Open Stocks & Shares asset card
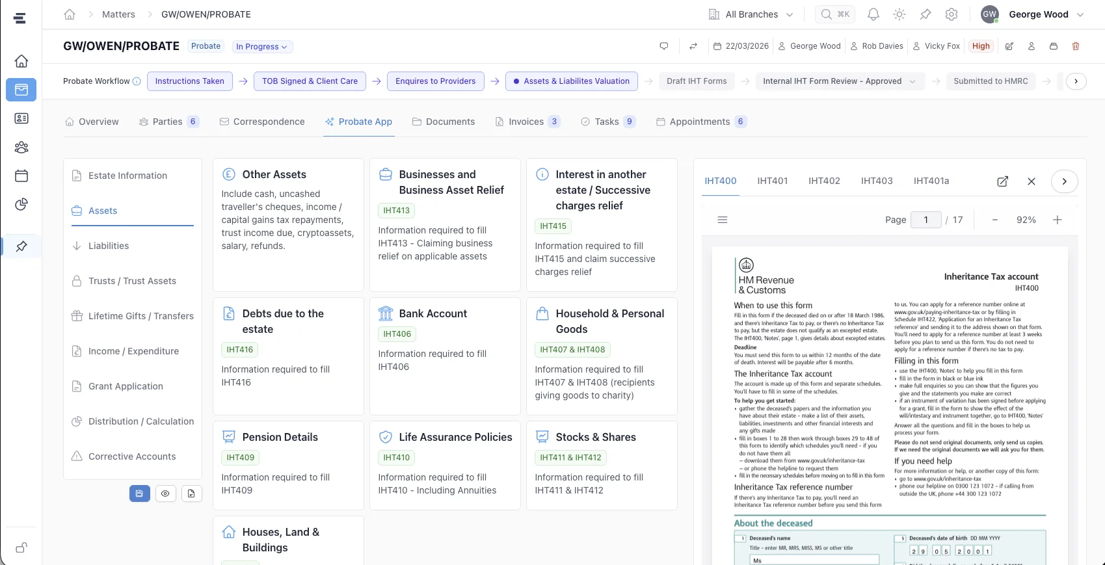This screenshot has height=565, width=1105. coord(602,466)
